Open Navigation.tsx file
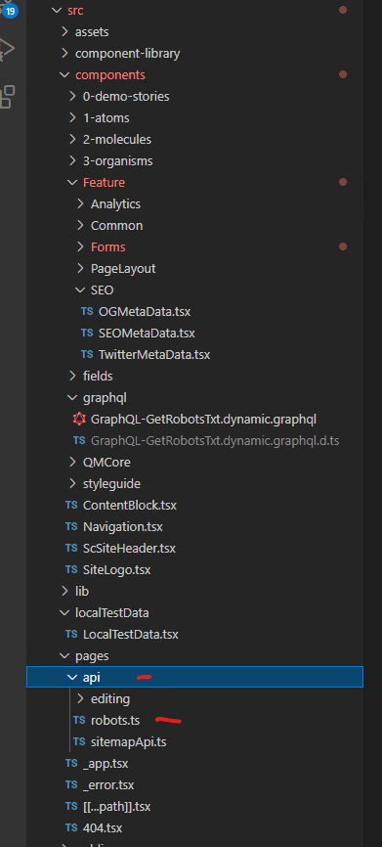This screenshot has height=847, width=382. (123, 526)
